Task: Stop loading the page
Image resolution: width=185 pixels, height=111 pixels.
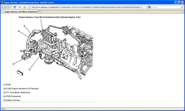Action: 20,7
